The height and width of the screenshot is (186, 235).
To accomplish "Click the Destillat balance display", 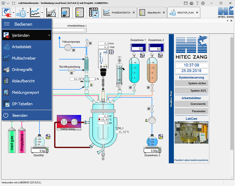I will (40, 151).
